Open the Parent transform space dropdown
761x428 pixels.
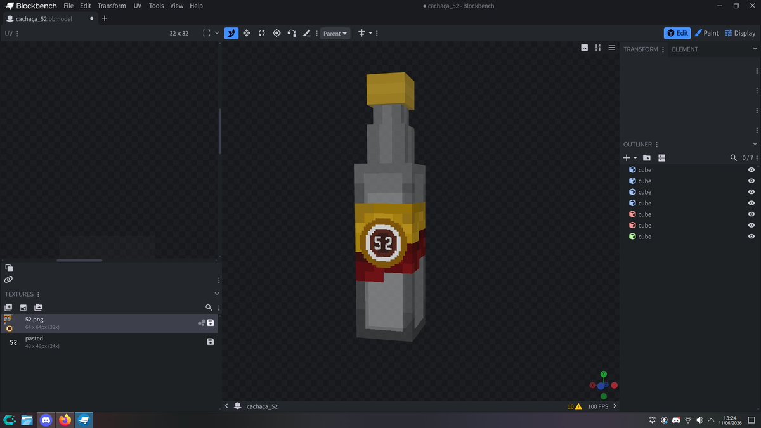335,33
